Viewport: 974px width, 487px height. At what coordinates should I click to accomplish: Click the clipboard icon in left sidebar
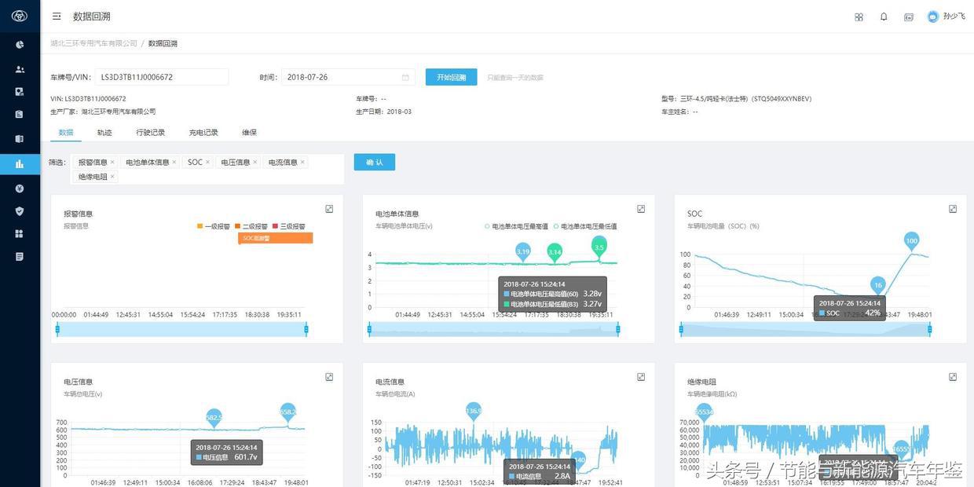click(20, 115)
